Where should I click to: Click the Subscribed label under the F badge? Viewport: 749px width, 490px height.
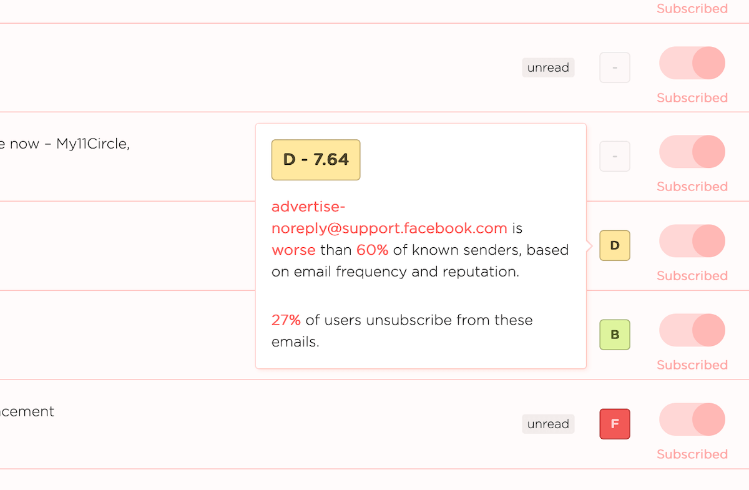[692, 454]
